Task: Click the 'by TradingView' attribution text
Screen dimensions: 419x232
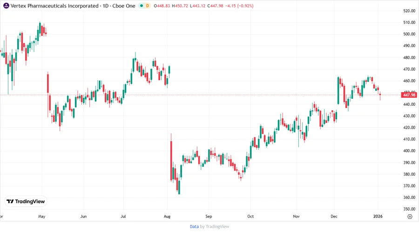Action: [215, 227]
